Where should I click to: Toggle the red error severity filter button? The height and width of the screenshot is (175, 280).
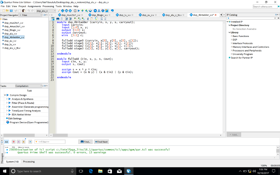coord(14,142)
